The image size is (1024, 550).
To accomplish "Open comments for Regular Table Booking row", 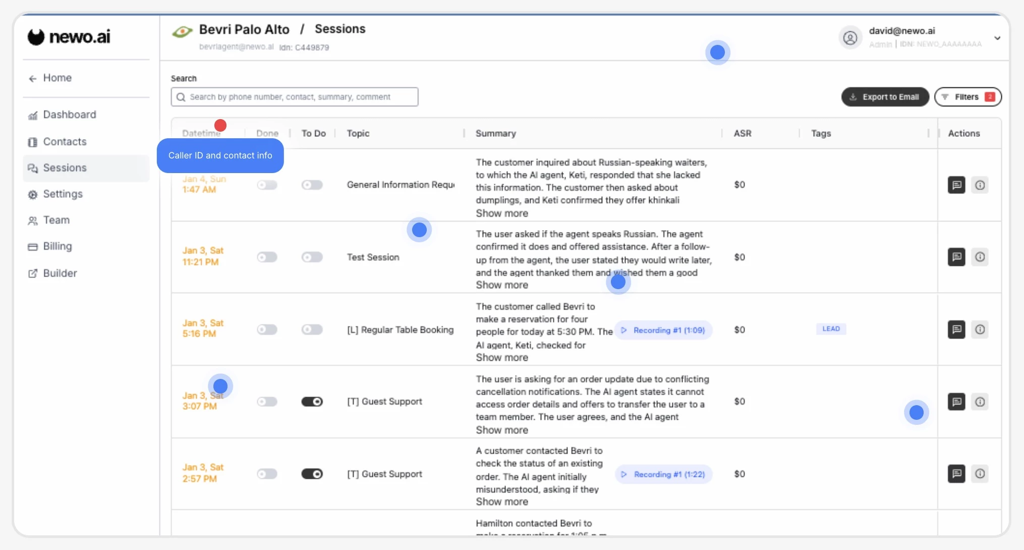I will 956,329.
